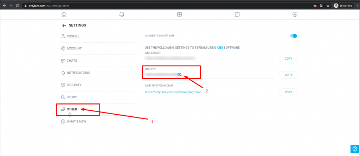Image resolution: width=360 pixels, height=156 pixels.
Task: Copy the OBS server address
Action: coord(288,59)
